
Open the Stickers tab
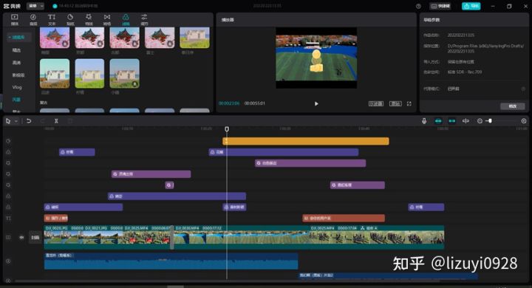[x=70, y=20]
